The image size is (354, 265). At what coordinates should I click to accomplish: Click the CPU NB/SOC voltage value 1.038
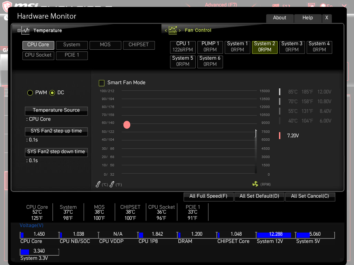(x=78, y=234)
